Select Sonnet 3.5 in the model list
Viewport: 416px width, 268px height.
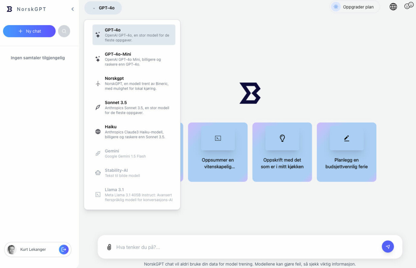tap(134, 108)
